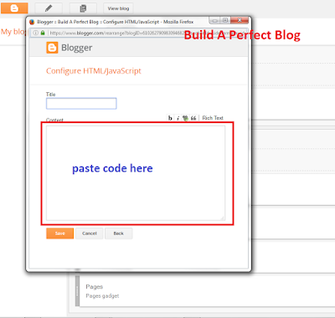Click the orange Blogger home icon
335x318 pixels.
[14, 8]
